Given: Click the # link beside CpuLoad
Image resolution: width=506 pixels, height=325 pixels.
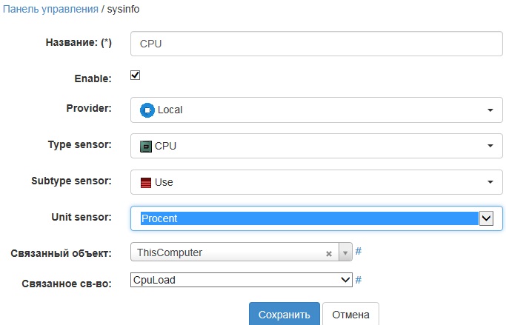Looking at the screenshot, I should point(359,280).
